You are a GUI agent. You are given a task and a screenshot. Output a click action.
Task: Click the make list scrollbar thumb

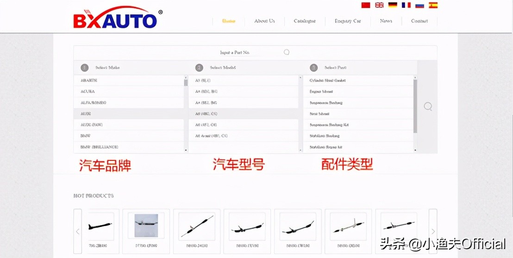tap(186, 83)
